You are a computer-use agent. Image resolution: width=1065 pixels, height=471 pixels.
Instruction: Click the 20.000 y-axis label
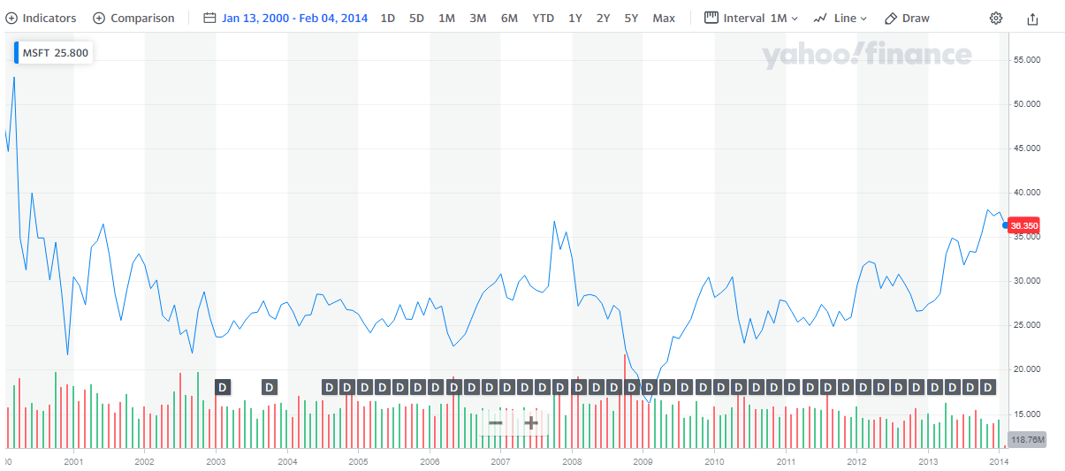click(1027, 369)
